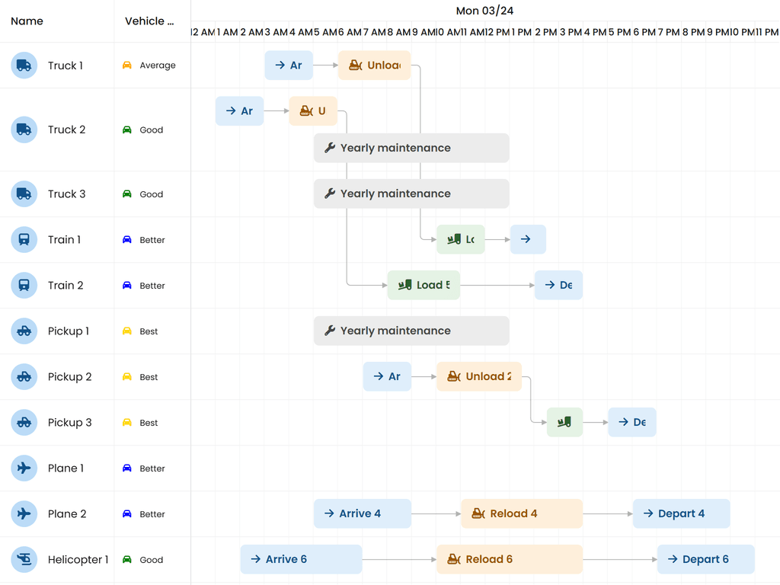The image size is (780, 585).
Task: Click Plane 2's airplane icon
Action: tap(24, 513)
